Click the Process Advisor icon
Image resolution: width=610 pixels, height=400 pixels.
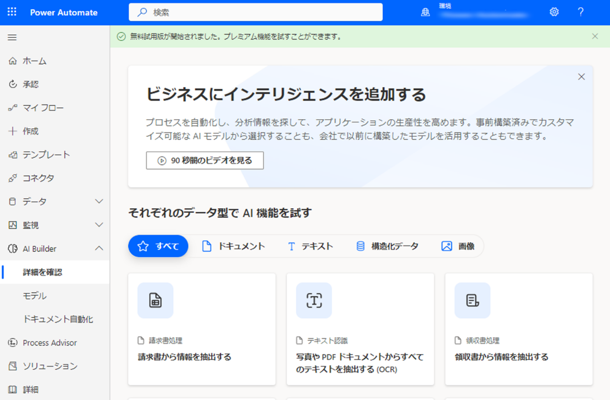click(x=13, y=343)
